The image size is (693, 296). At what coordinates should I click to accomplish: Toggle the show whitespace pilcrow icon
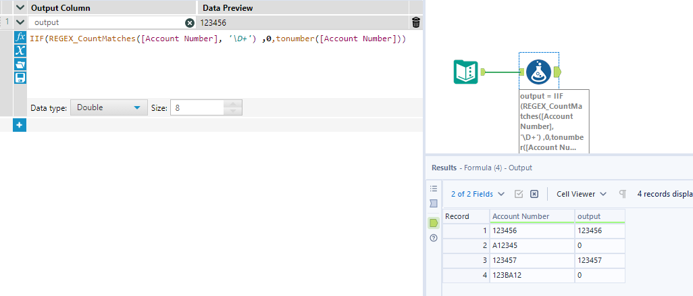622,194
